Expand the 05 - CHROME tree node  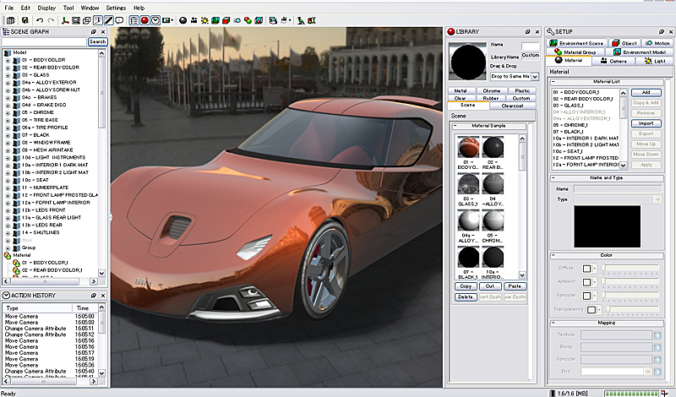[x=8, y=111]
